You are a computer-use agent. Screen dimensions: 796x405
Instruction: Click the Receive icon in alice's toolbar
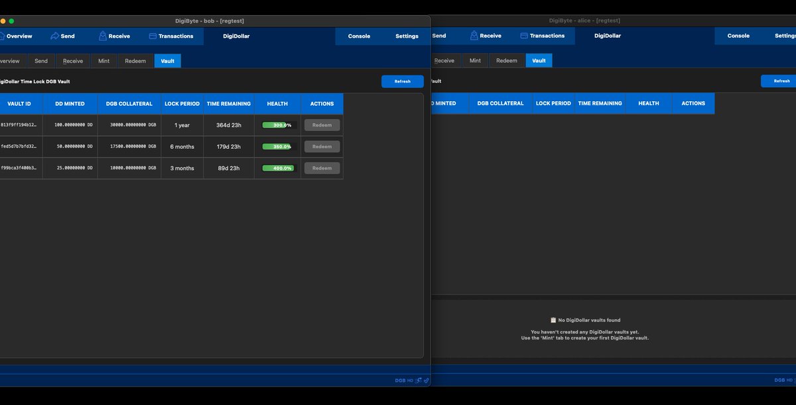[474, 36]
